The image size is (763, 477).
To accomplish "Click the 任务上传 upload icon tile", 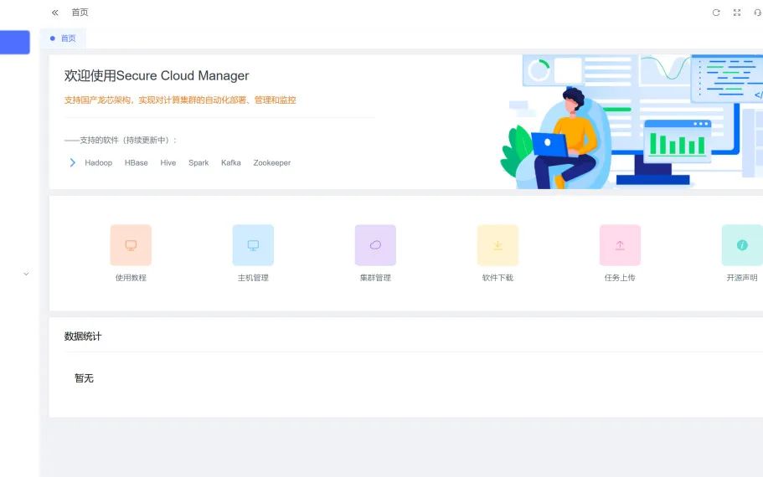I will click(x=620, y=245).
